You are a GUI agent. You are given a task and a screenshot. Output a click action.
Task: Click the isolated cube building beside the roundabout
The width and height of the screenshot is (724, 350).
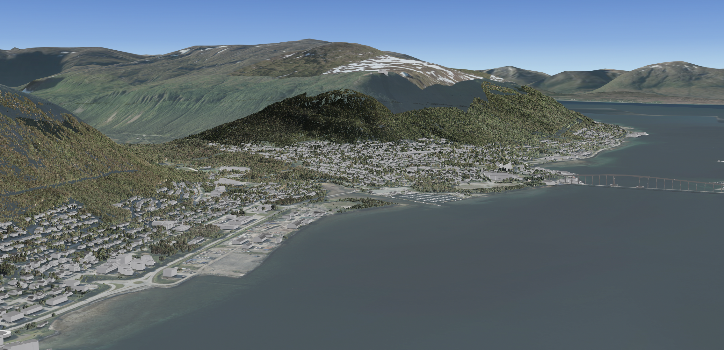coord(170,272)
